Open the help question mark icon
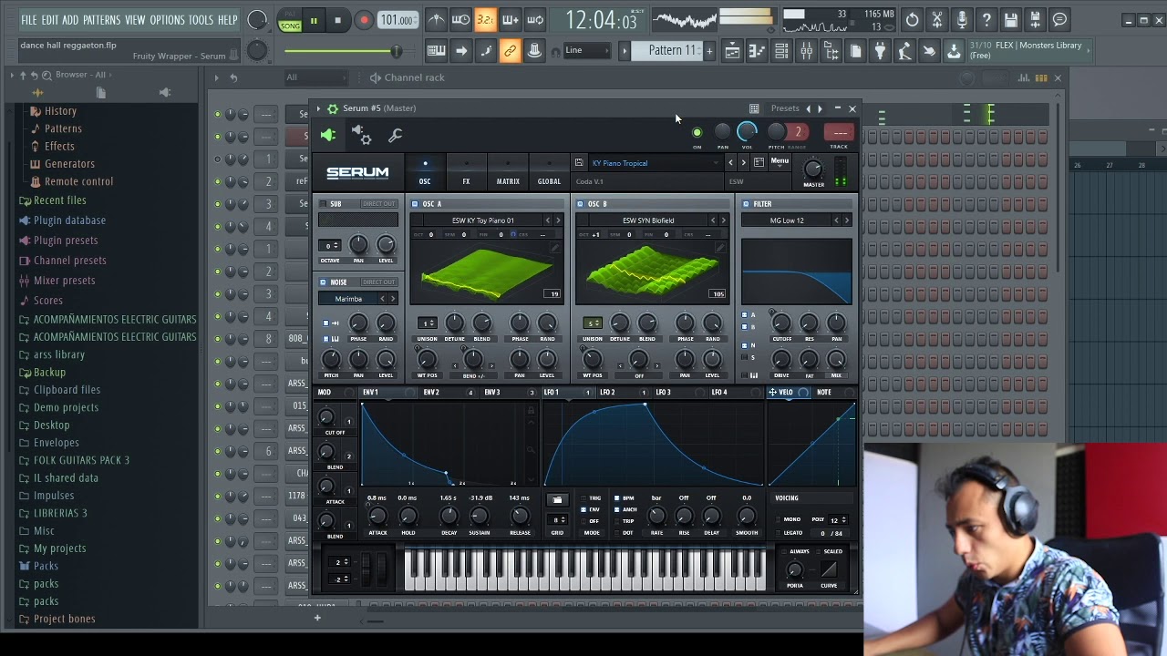This screenshot has width=1167, height=656. 986,20
